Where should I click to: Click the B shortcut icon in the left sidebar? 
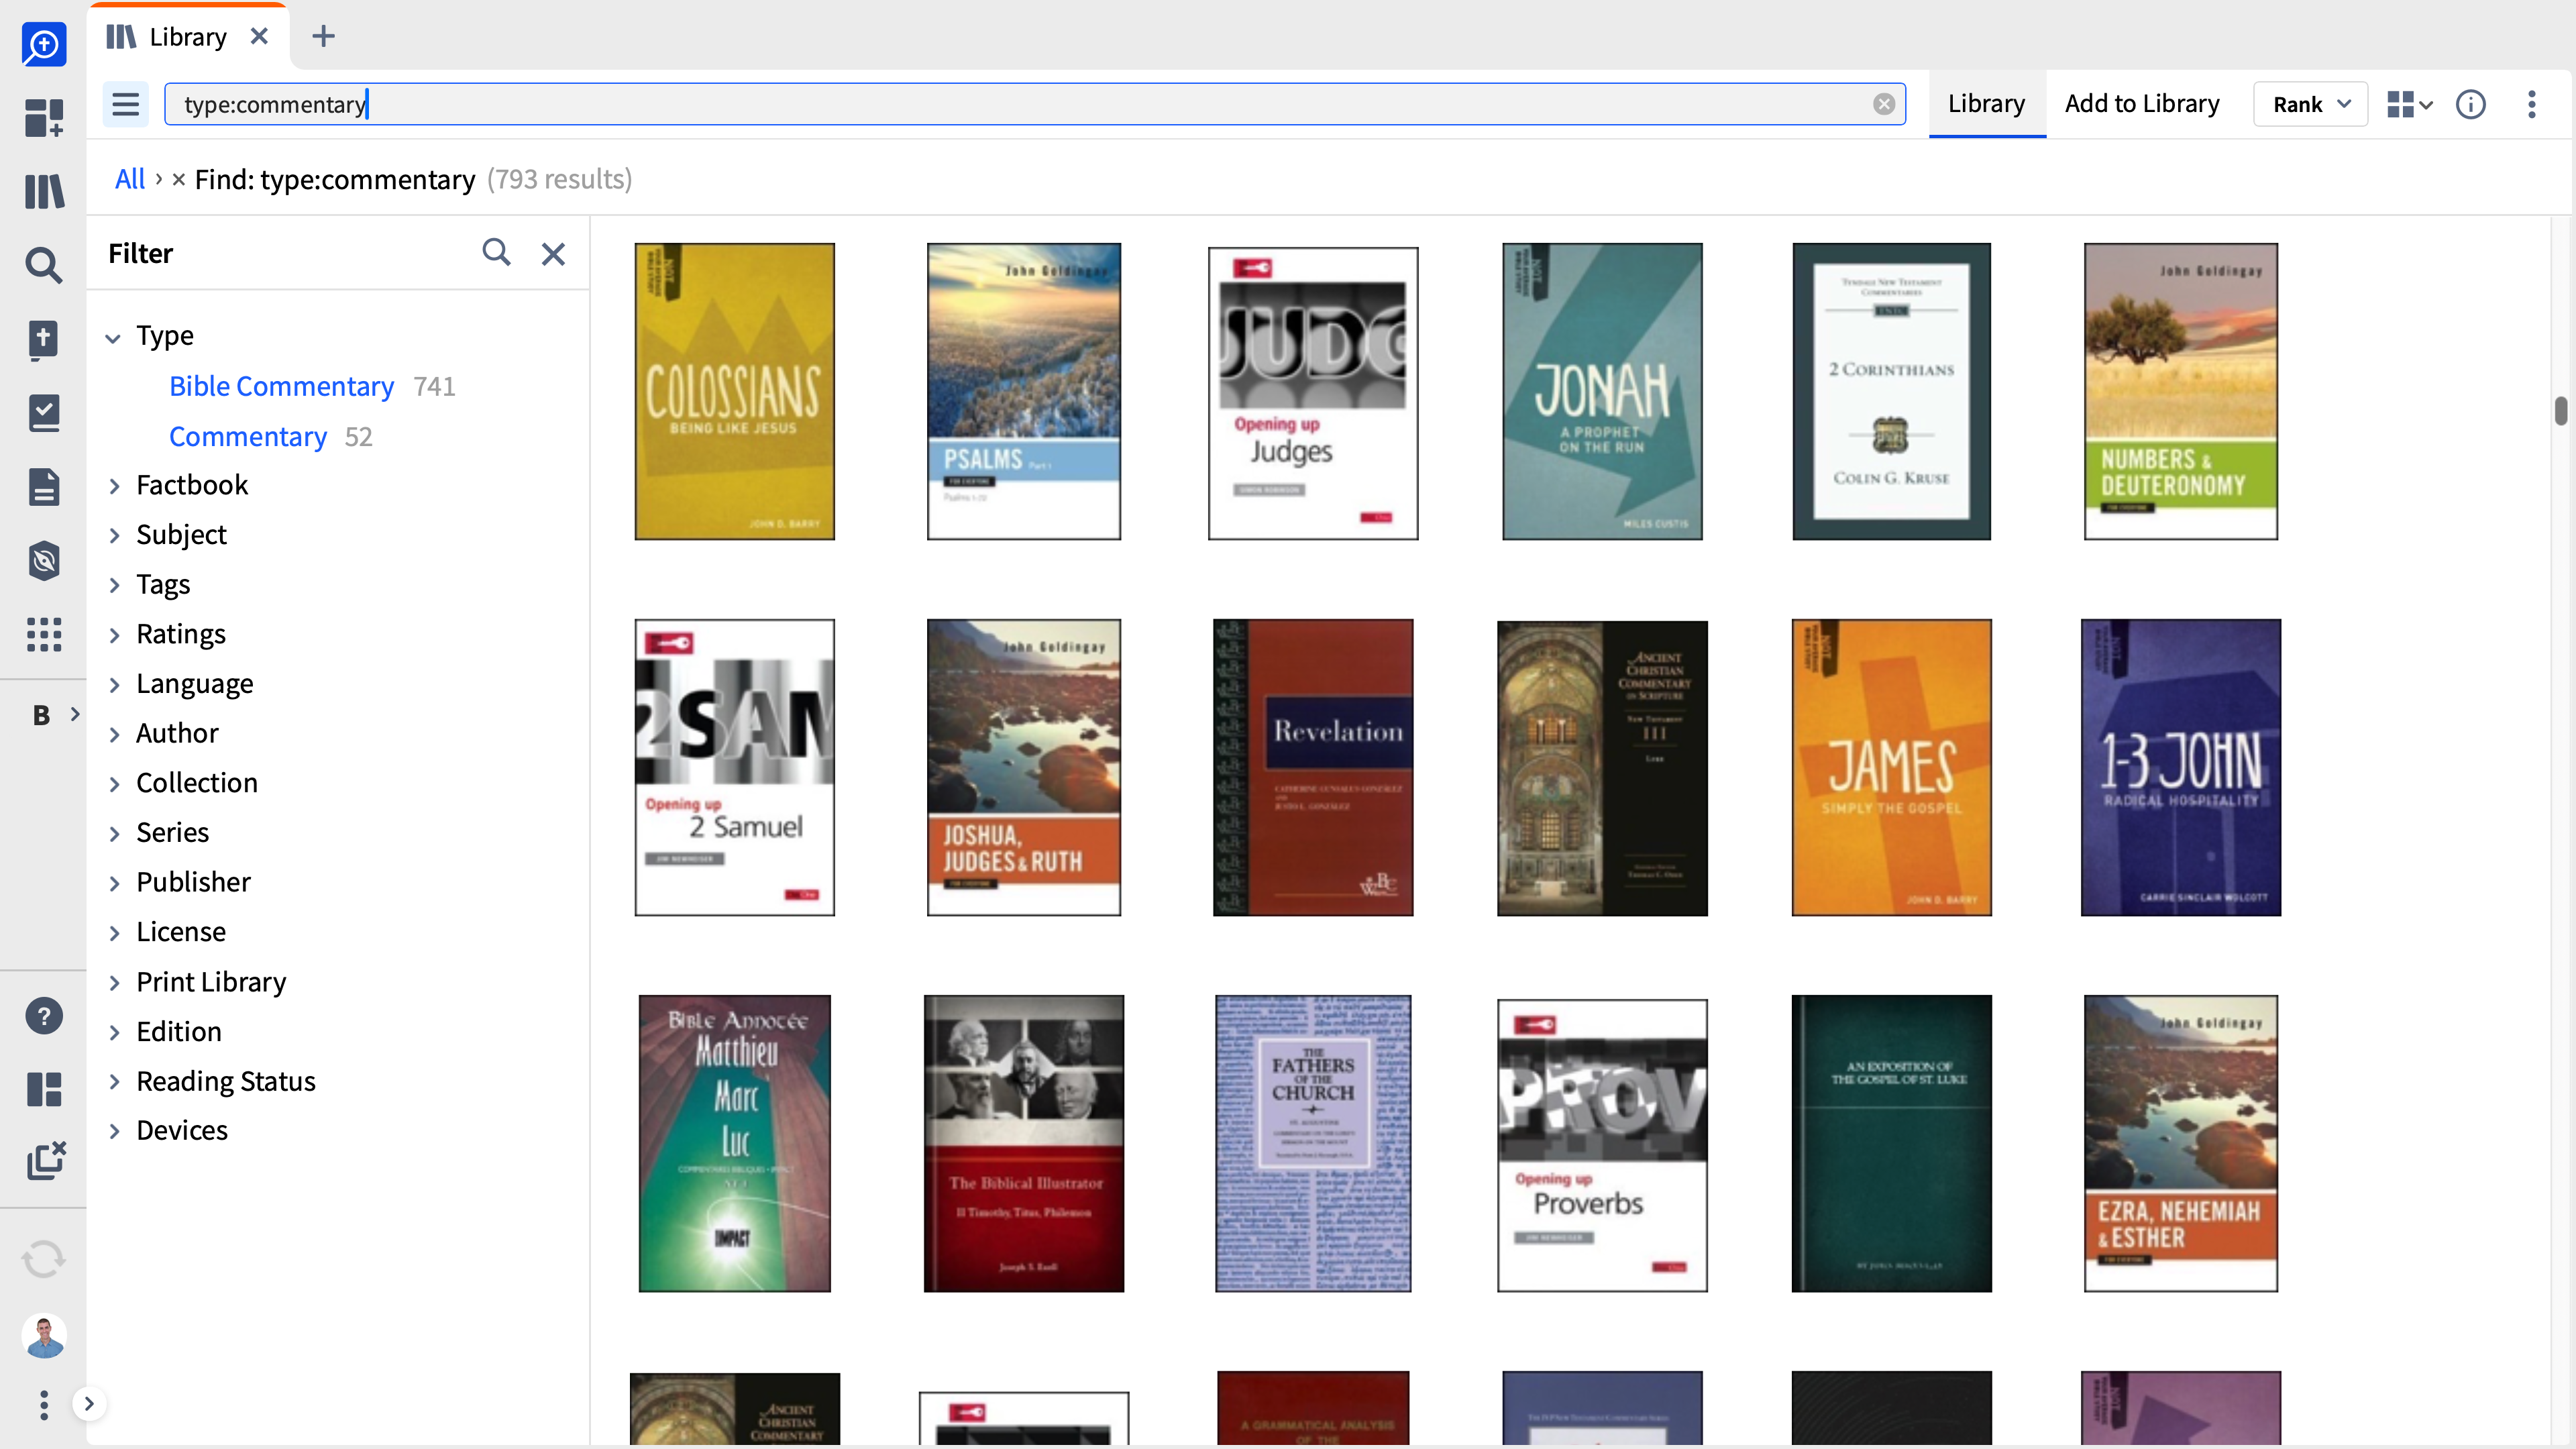[x=41, y=715]
